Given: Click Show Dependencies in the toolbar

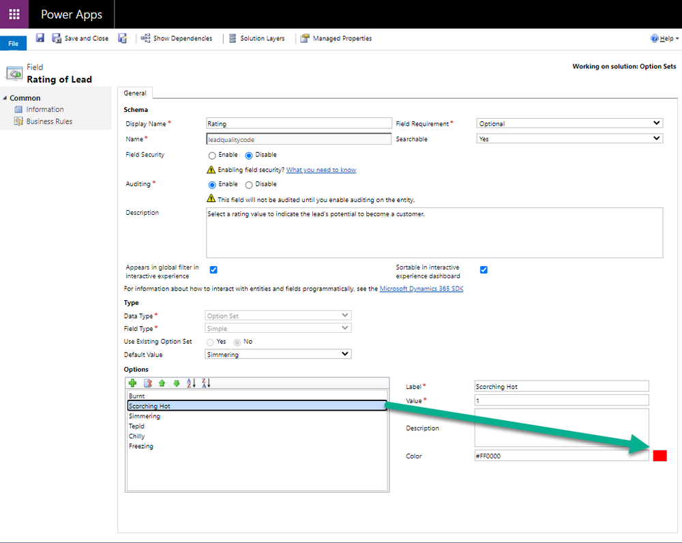Looking at the screenshot, I should tap(177, 38).
